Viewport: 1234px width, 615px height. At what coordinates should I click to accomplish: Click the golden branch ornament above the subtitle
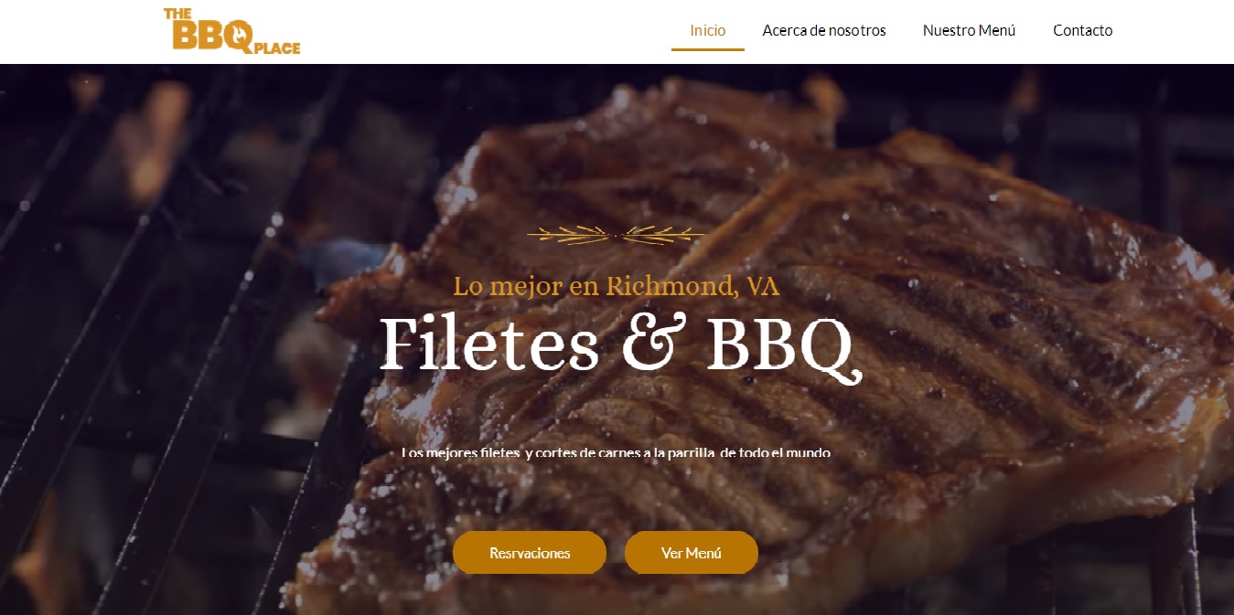click(x=617, y=235)
